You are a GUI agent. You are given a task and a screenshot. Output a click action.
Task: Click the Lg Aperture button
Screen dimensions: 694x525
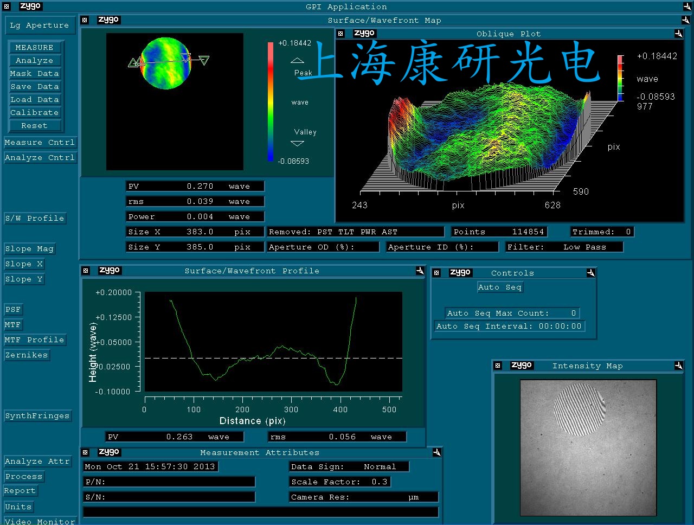click(x=40, y=25)
